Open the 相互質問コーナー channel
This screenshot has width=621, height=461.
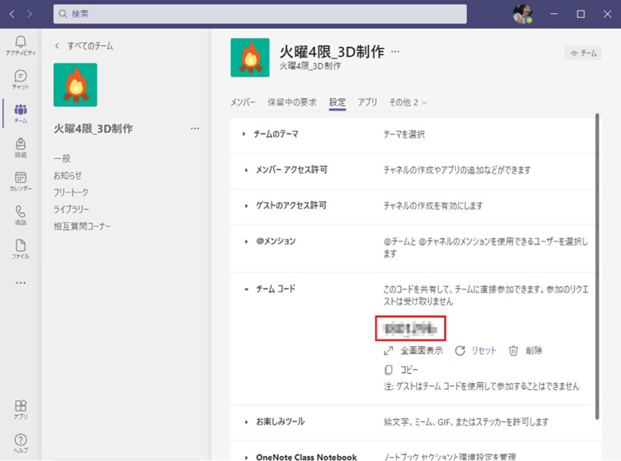tap(82, 226)
